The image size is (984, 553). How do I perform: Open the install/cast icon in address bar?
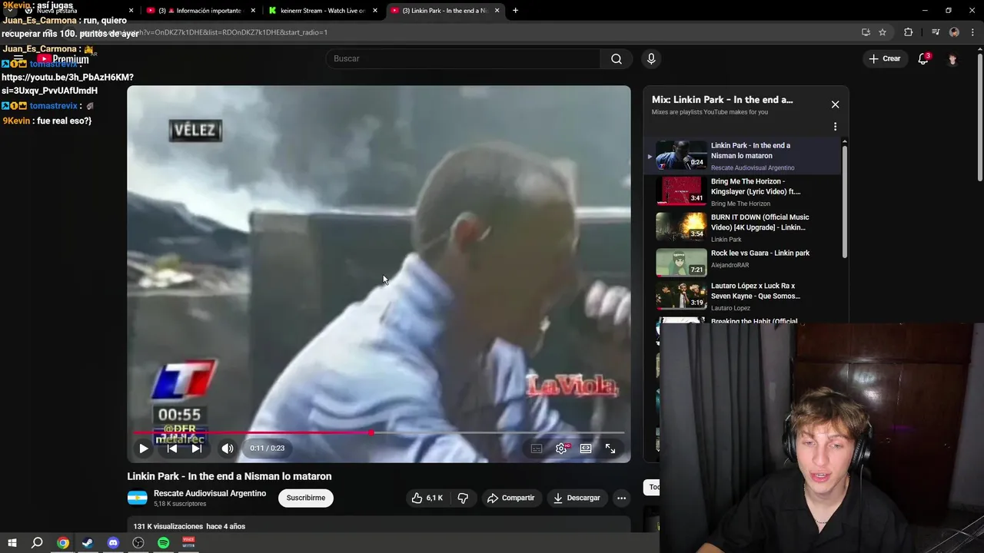(866, 32)
